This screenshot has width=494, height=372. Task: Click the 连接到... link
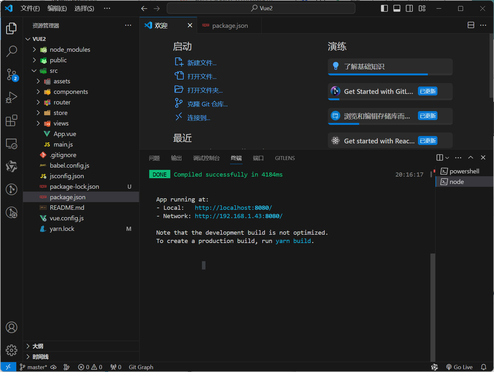click(x=198, y=118)
